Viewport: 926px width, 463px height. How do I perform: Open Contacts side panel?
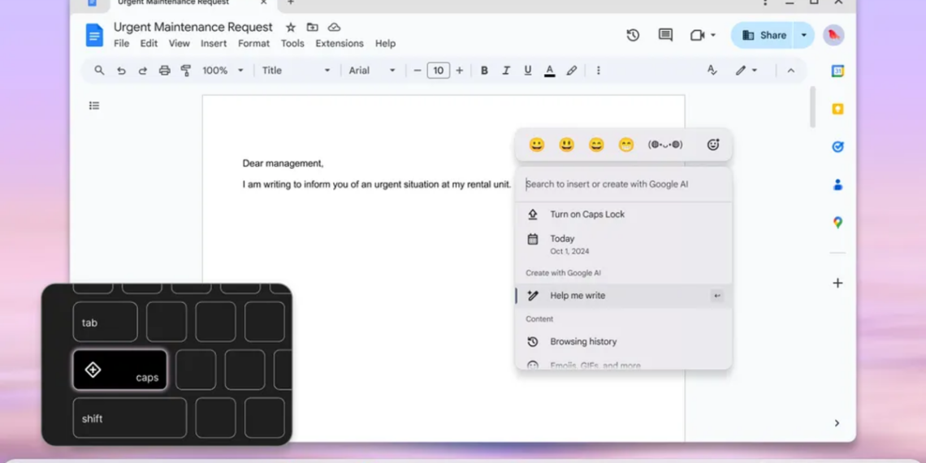pyautogui.click(x=837, y=185)
